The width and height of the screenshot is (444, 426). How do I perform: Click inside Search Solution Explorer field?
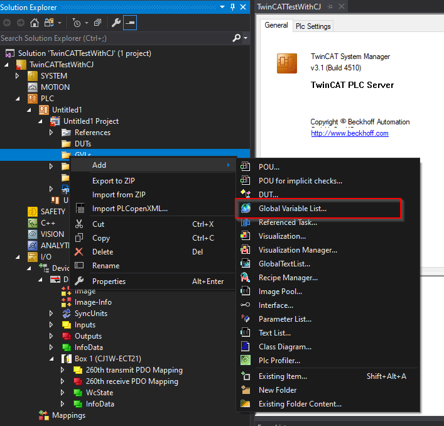tap(116, 38)
